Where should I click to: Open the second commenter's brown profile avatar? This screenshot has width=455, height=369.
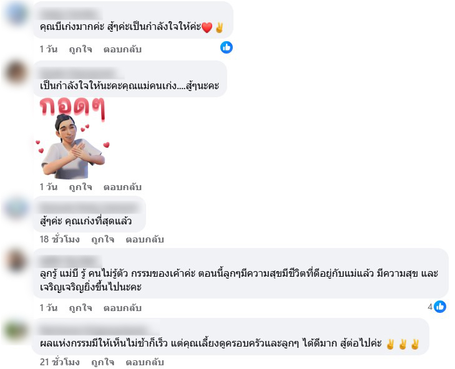pos(16,72)
